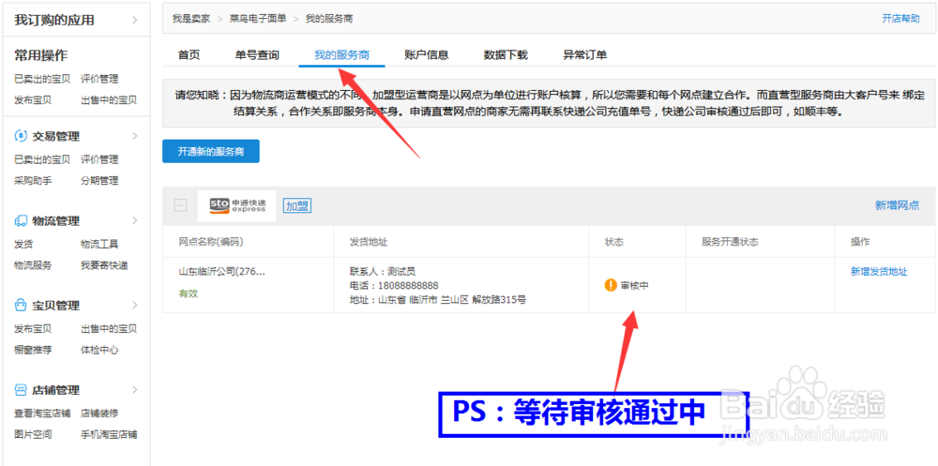Open 已卖出的宝贝 under 常用操作
Image resolution: width=938 pixels, height=466 pixels.
42,79
